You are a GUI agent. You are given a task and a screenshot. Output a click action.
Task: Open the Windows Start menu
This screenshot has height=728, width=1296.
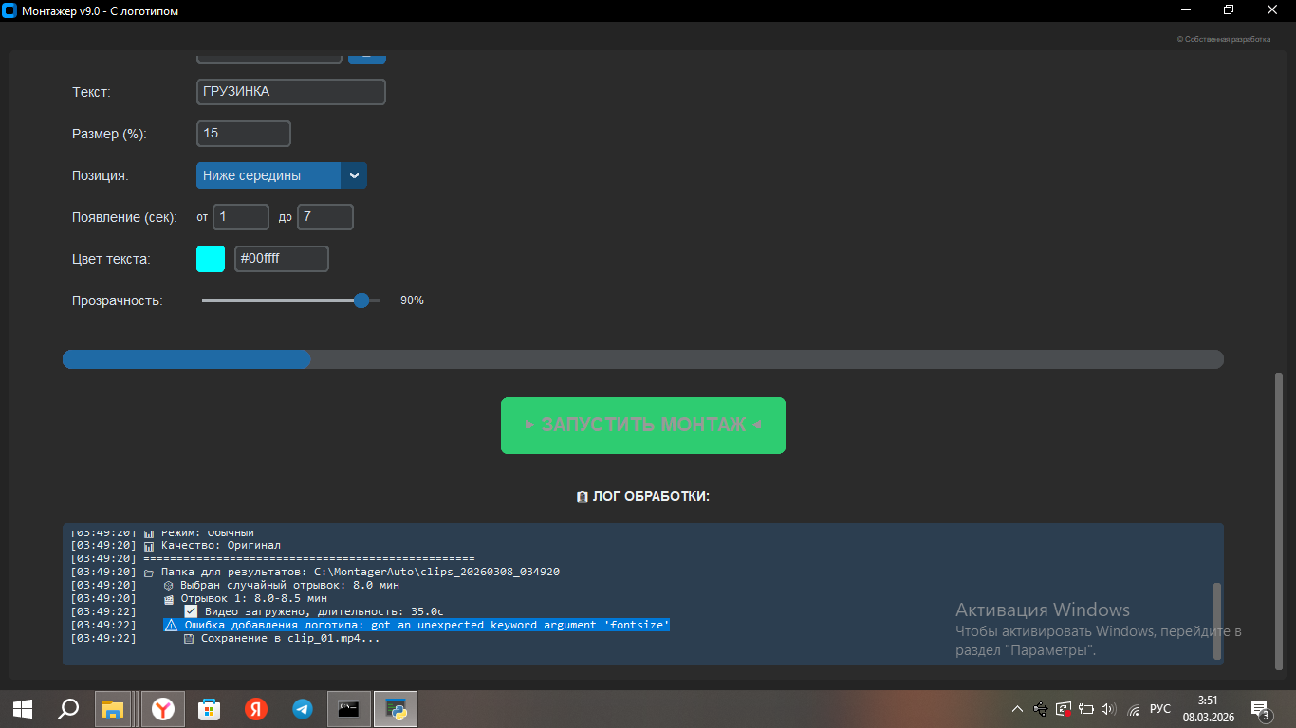coord(23,709)
